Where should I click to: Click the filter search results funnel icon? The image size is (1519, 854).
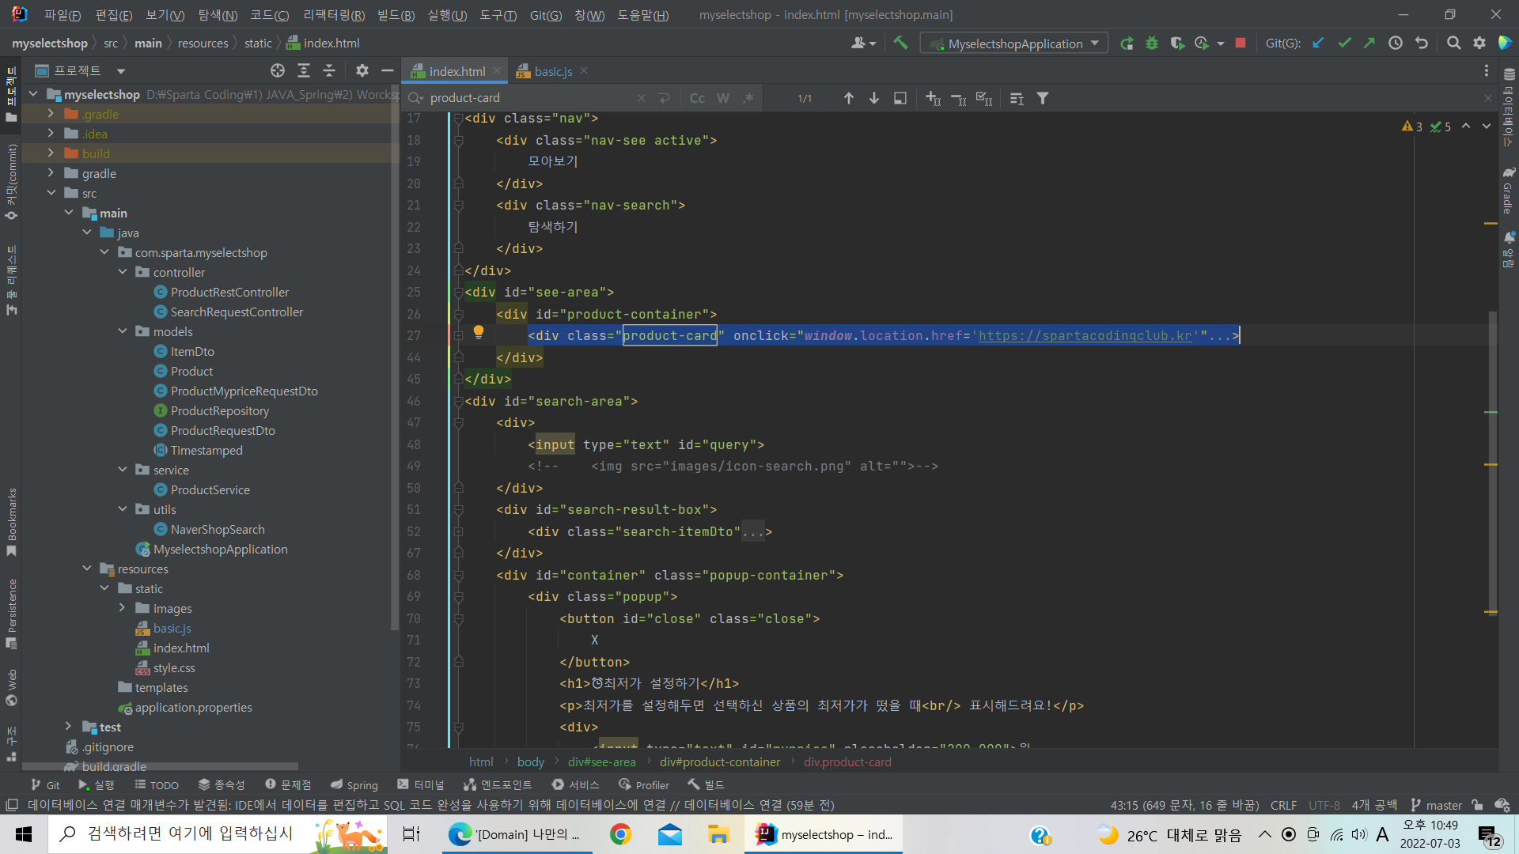1043,98
